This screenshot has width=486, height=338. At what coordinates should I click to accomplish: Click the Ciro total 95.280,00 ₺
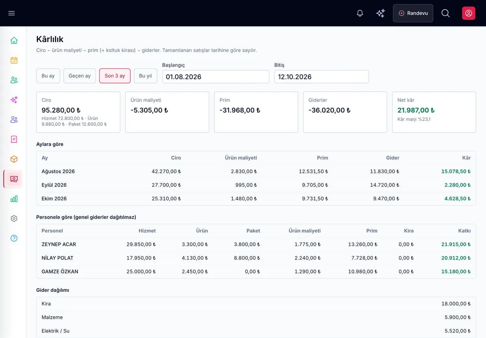point(61,110)
